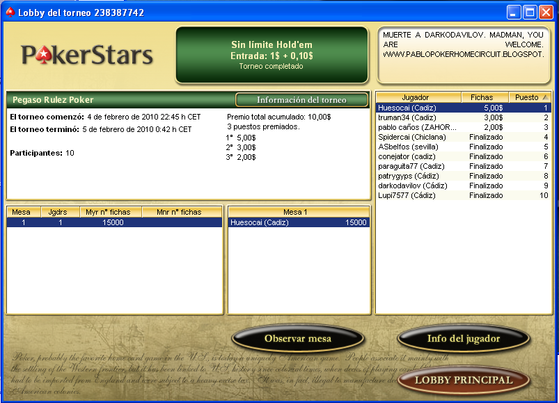The width and height of the screenshot is (559, 403).
Task: Select darkodavilov (Cádiz) in player list
Action: tap(418, 186)
